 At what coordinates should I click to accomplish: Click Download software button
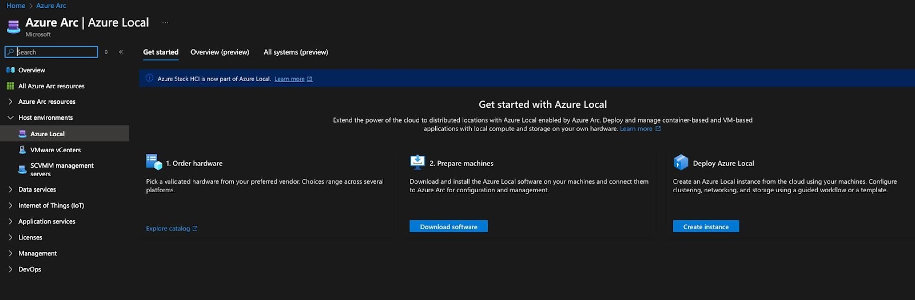tap(448, 226)
